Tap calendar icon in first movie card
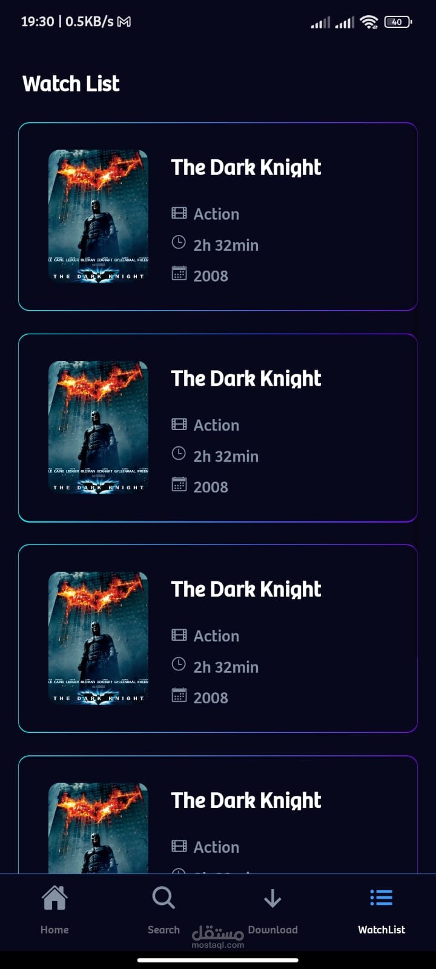Screen dimensions: 436x969 click(179, 273)
